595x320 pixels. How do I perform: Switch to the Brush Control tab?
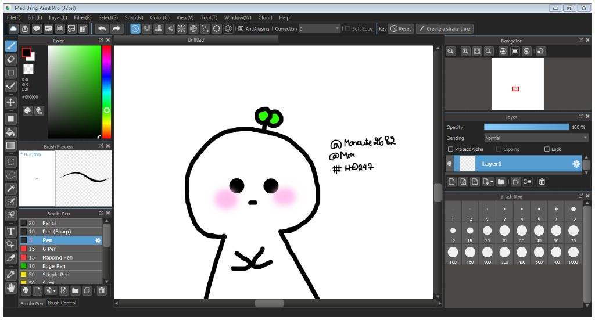click(x=62, y=303)
